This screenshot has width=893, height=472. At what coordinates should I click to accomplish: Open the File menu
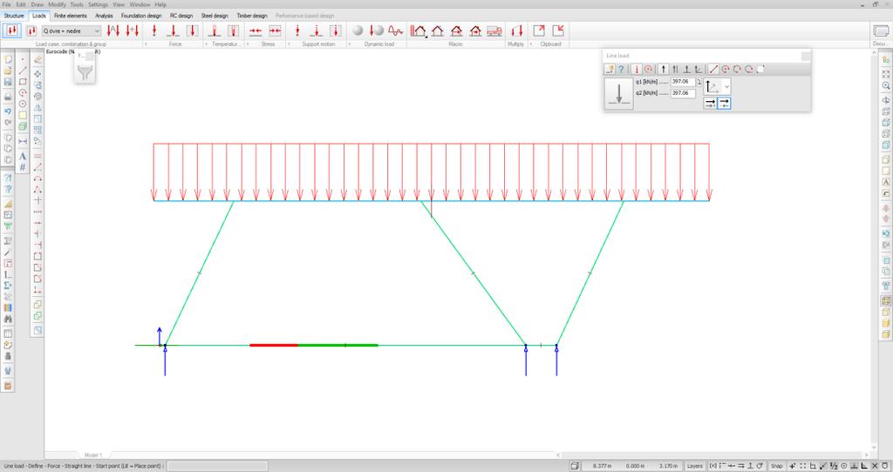[x=7, y=4]
